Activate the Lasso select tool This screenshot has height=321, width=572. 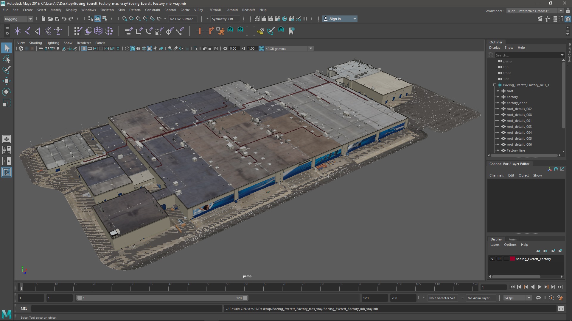[x=7, y=59]
